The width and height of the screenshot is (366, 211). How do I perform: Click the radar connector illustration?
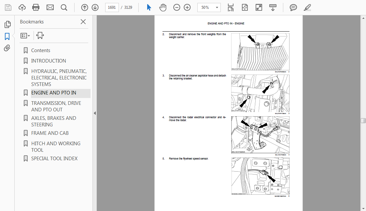[260, 135]
